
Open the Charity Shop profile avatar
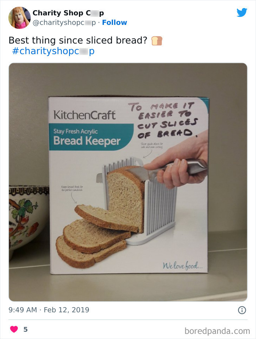[x=19, y=18]
